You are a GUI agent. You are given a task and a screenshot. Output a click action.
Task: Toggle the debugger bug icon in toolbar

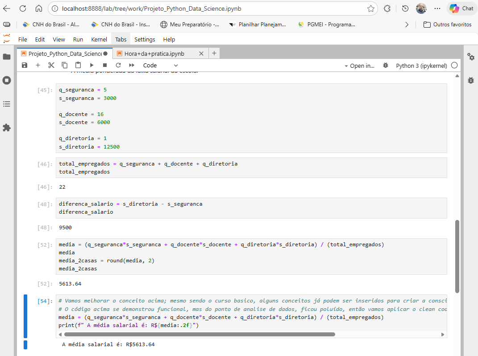(386, 66)
